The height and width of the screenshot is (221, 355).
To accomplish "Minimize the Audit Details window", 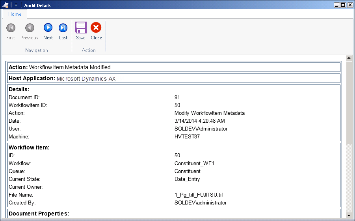I will coord(337,5).
